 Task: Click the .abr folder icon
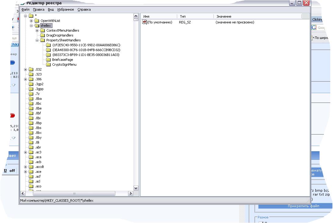(x=31, y=147)
